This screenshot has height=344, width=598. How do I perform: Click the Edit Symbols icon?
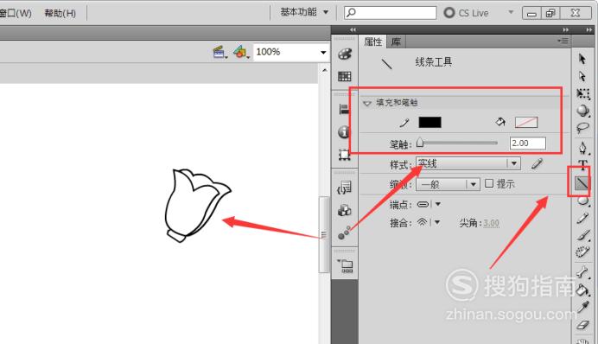[240, 52]
